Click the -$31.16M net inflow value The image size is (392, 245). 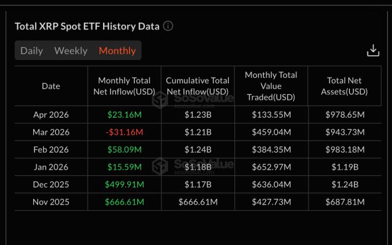click(125, 132)
